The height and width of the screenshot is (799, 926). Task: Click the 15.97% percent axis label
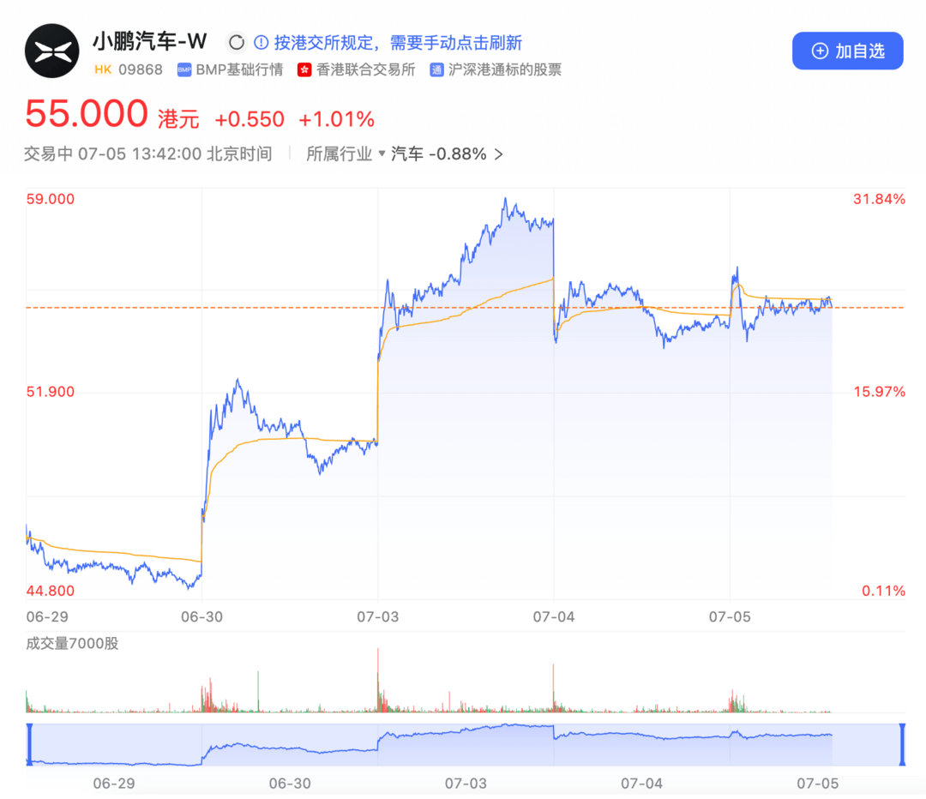pos(879,392)
